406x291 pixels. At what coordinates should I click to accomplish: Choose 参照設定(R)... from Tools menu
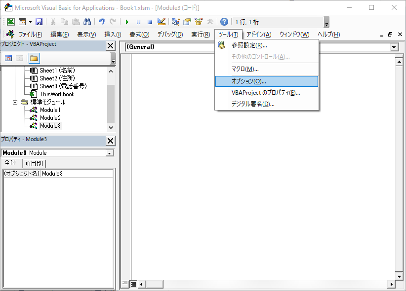coord(267,45)
